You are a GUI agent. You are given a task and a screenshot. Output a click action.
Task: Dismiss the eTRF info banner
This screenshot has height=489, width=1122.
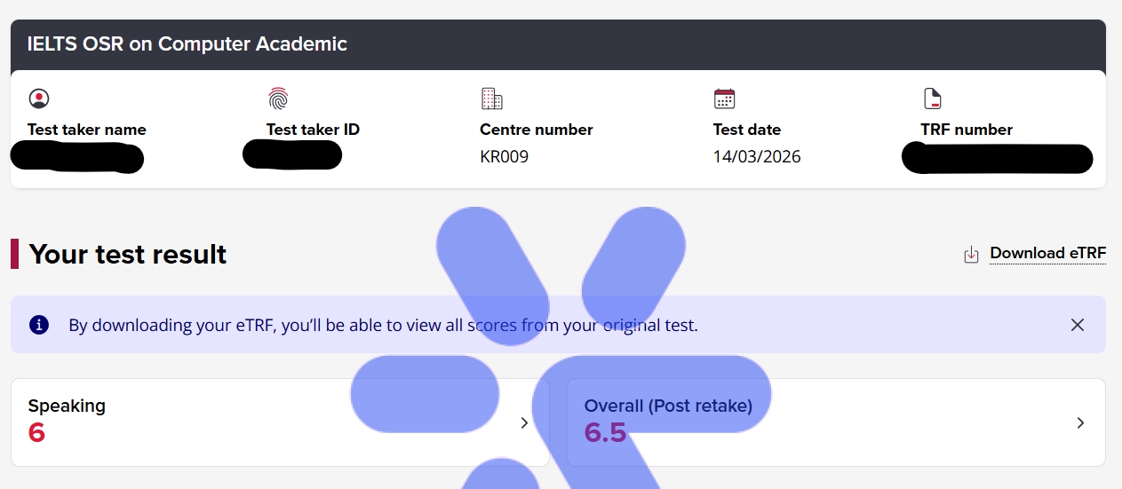click(x=1078, y=325)
